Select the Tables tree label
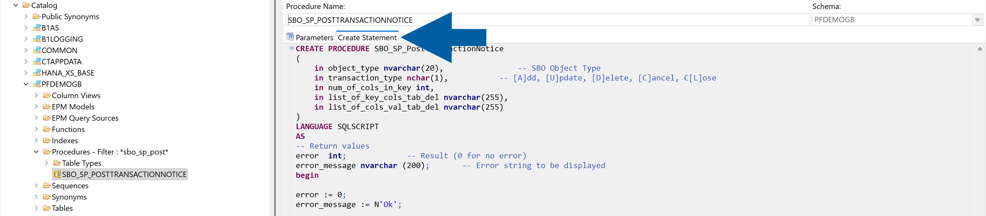 62,208
